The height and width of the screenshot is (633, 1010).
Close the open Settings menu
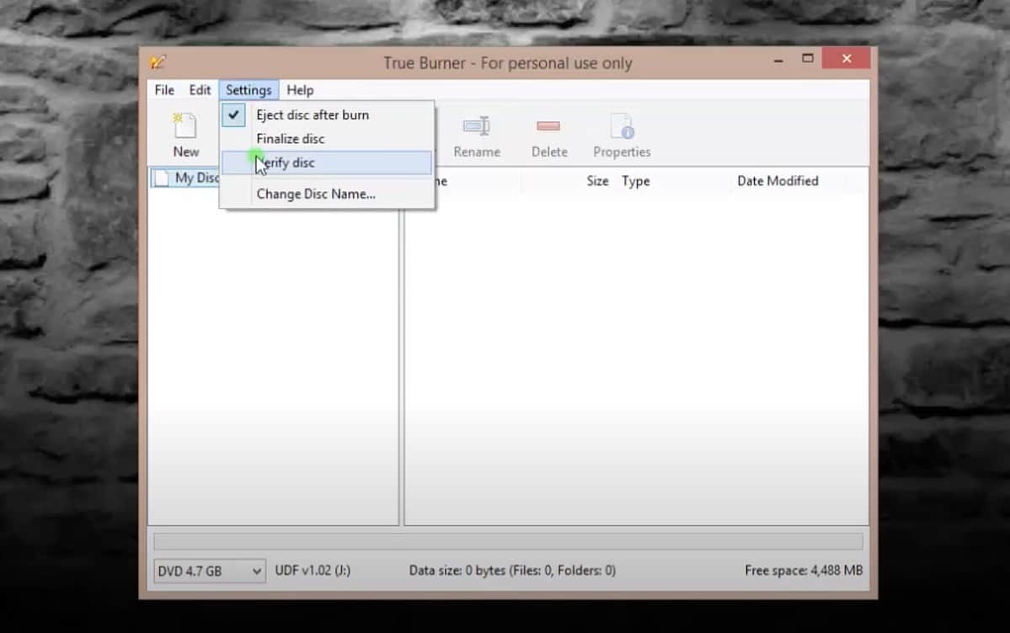(248, 90)
